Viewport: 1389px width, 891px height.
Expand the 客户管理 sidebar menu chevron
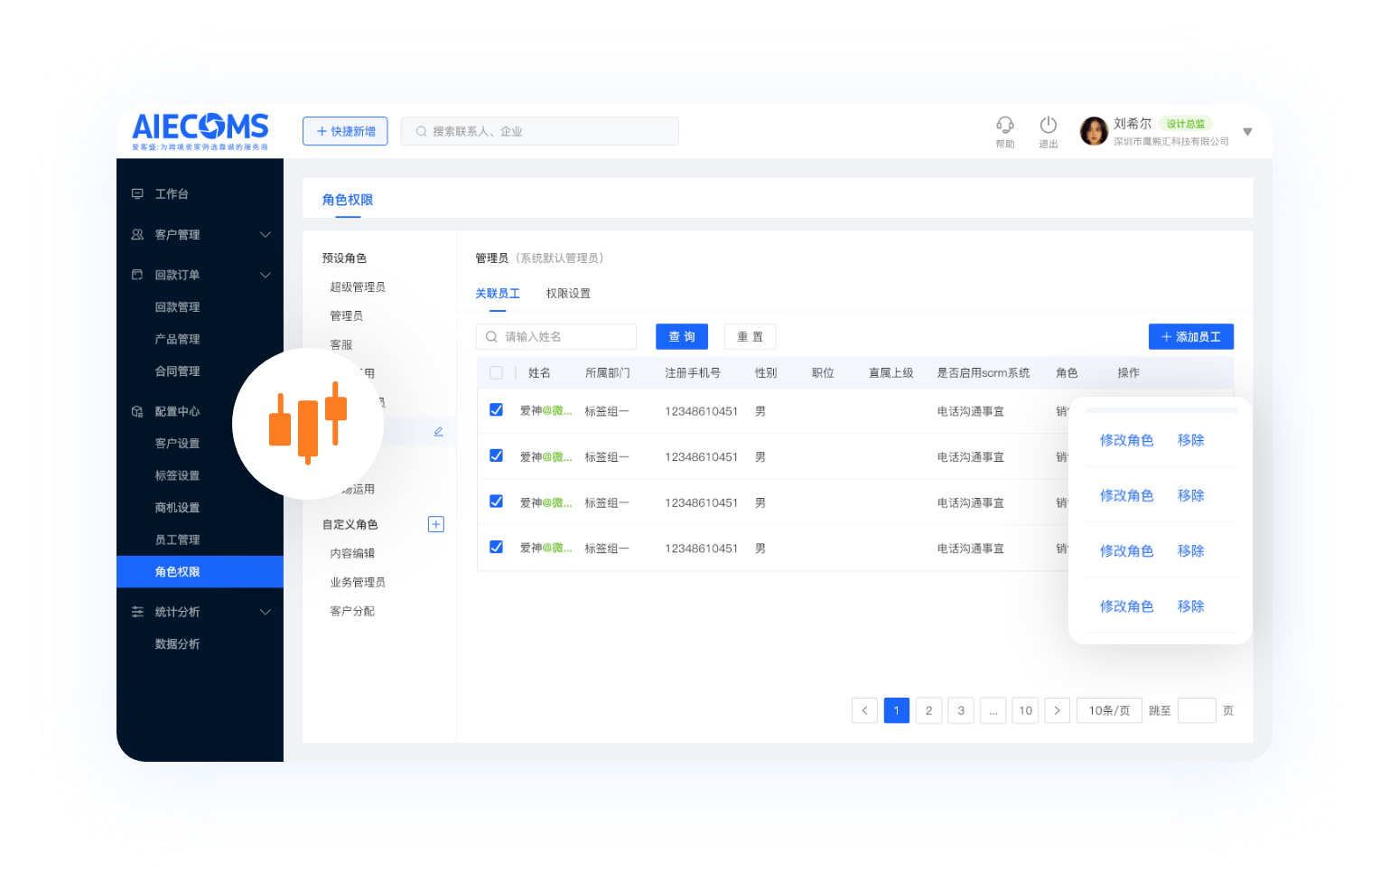(x=266, y=235)
